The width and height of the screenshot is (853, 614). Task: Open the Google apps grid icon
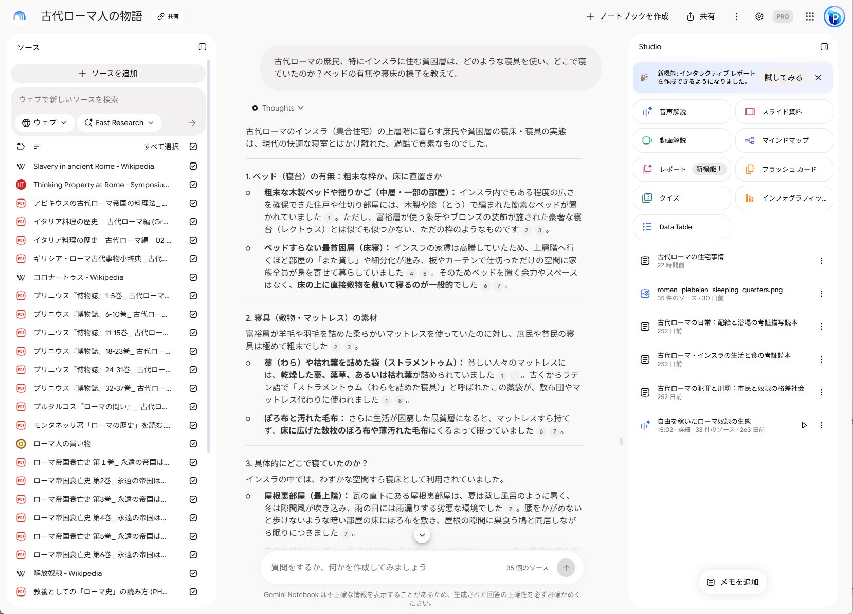pyautogui.click(x=810, y=16)
